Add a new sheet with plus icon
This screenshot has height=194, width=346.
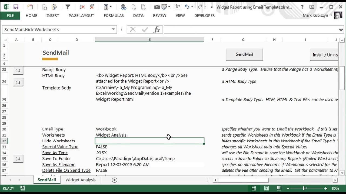pos(115,180)
